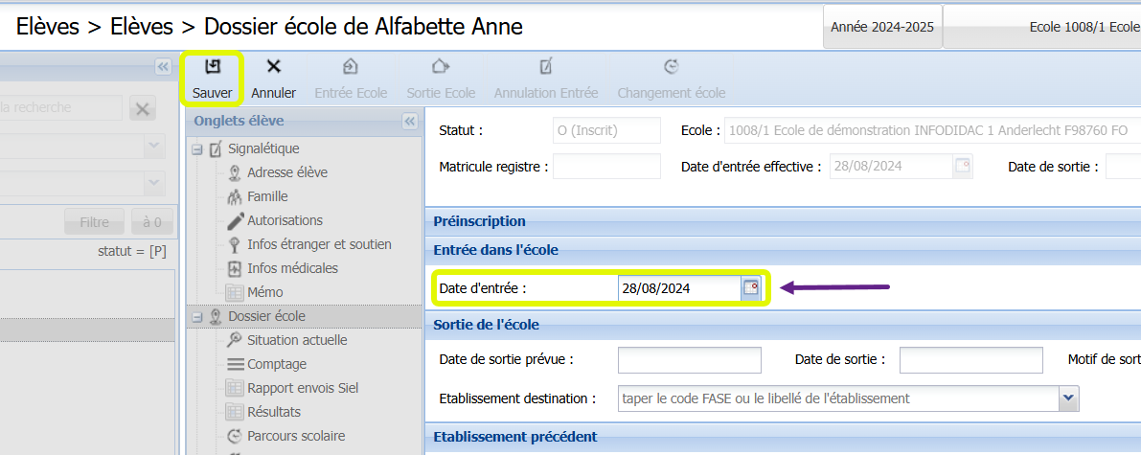Collapse the Dossier école tree node
This screenshot has height=455, width=1141.
(x=196, y=317)
